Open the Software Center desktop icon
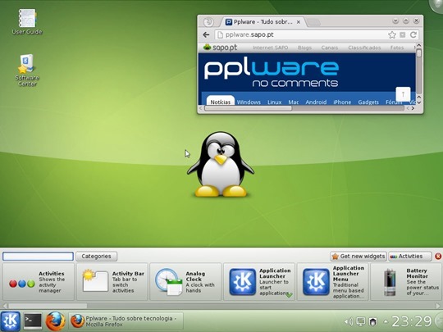Image resolution: width=443 pixels, height=332 pixels. 27,70
